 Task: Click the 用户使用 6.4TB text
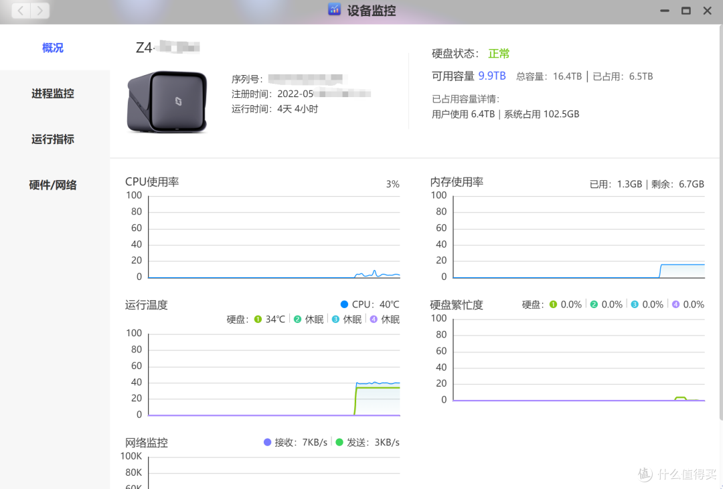tap(463, 114)
